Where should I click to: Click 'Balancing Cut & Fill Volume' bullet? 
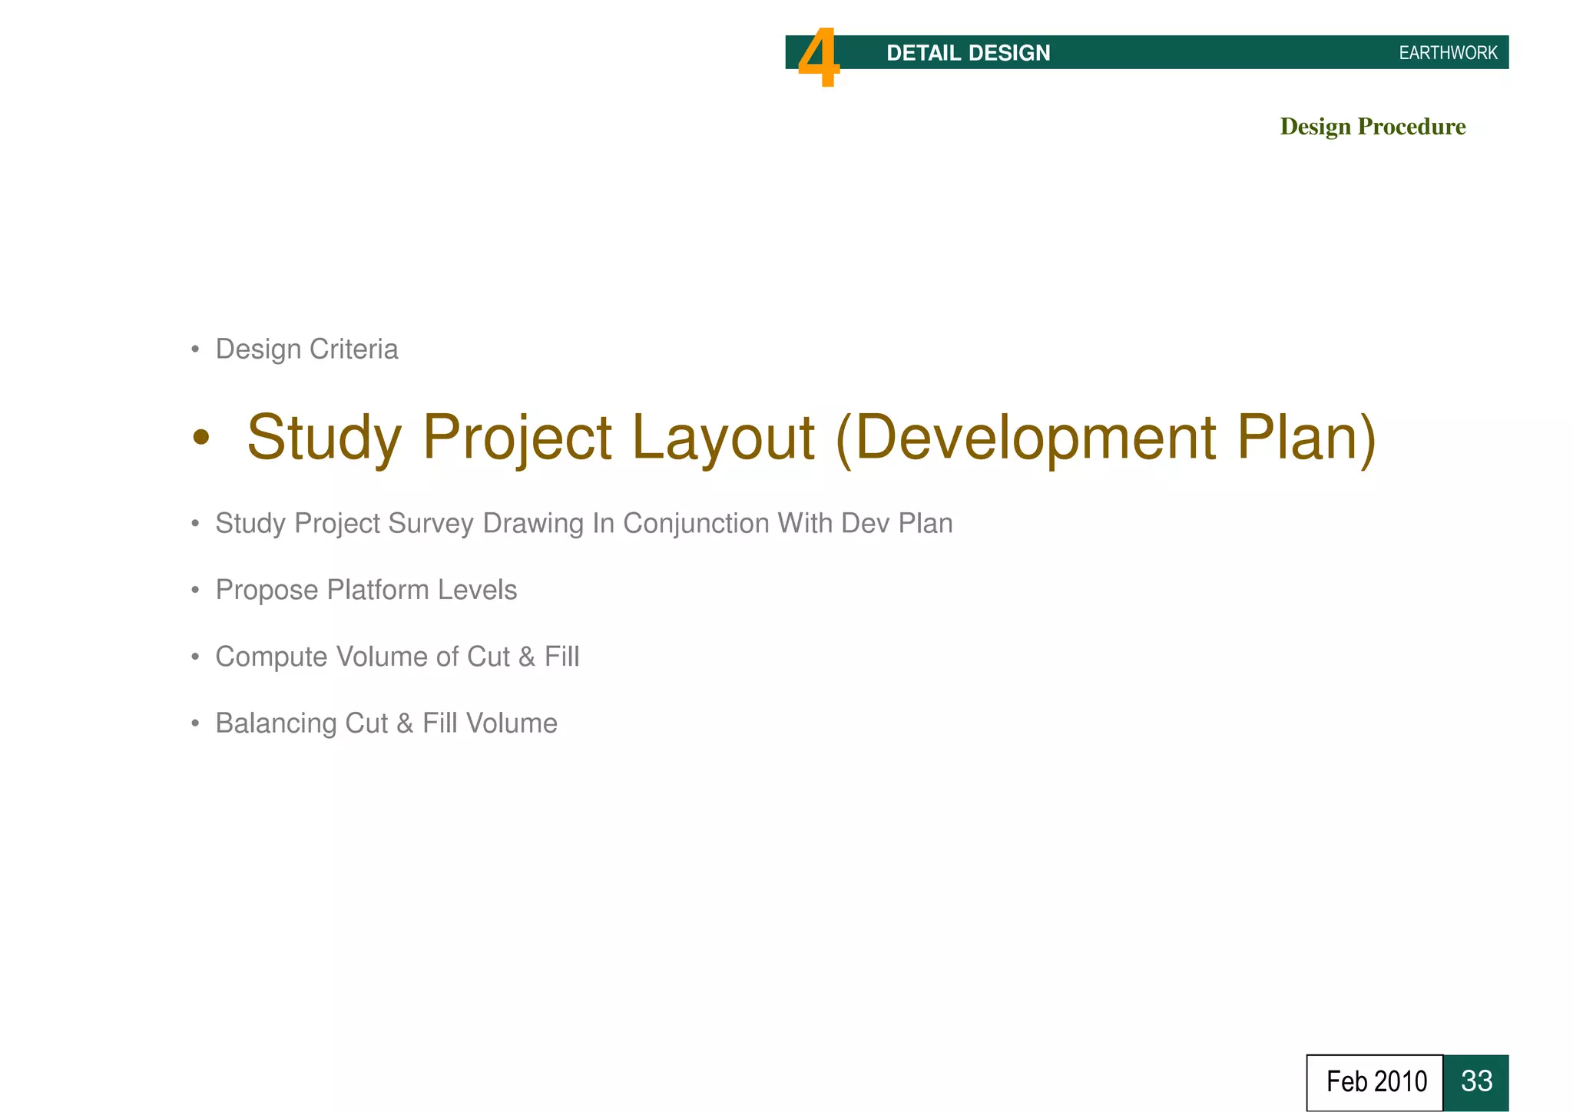point(386,723)
